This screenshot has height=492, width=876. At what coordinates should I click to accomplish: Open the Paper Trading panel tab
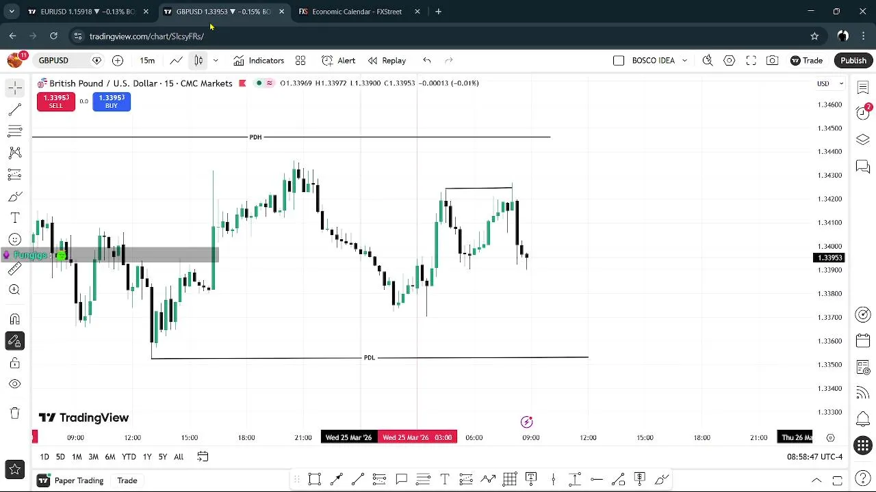pyautogui.click(x=71, y=481)
